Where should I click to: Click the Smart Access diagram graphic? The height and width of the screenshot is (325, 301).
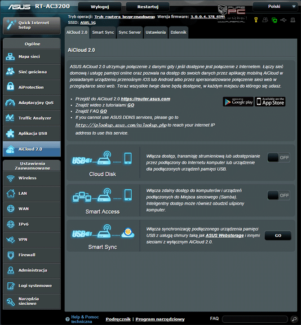pos(102,195)
